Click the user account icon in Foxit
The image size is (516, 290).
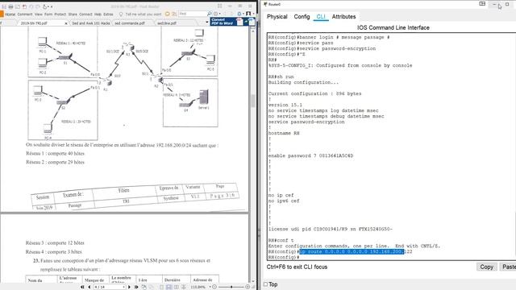coord(248,14)
